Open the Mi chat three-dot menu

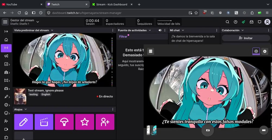coord(217,30)
